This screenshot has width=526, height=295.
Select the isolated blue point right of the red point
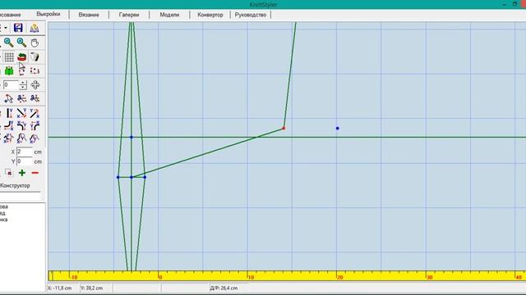coord(338,128)
